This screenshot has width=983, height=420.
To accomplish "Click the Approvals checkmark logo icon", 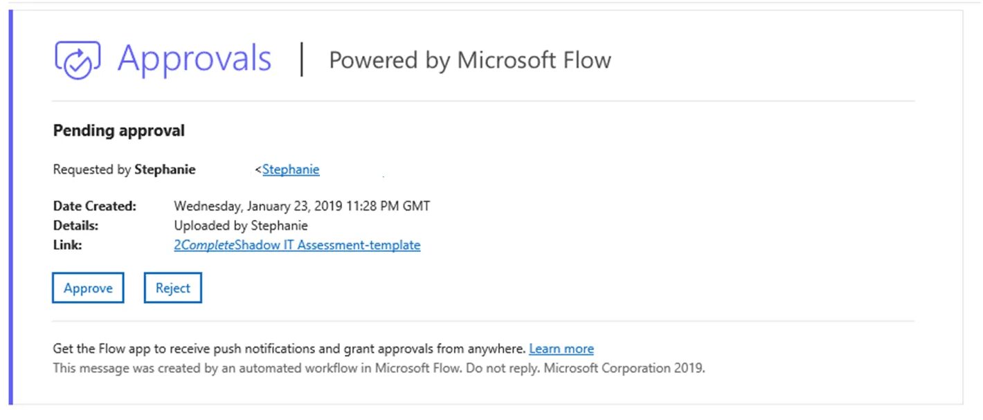I will point(78,60).
